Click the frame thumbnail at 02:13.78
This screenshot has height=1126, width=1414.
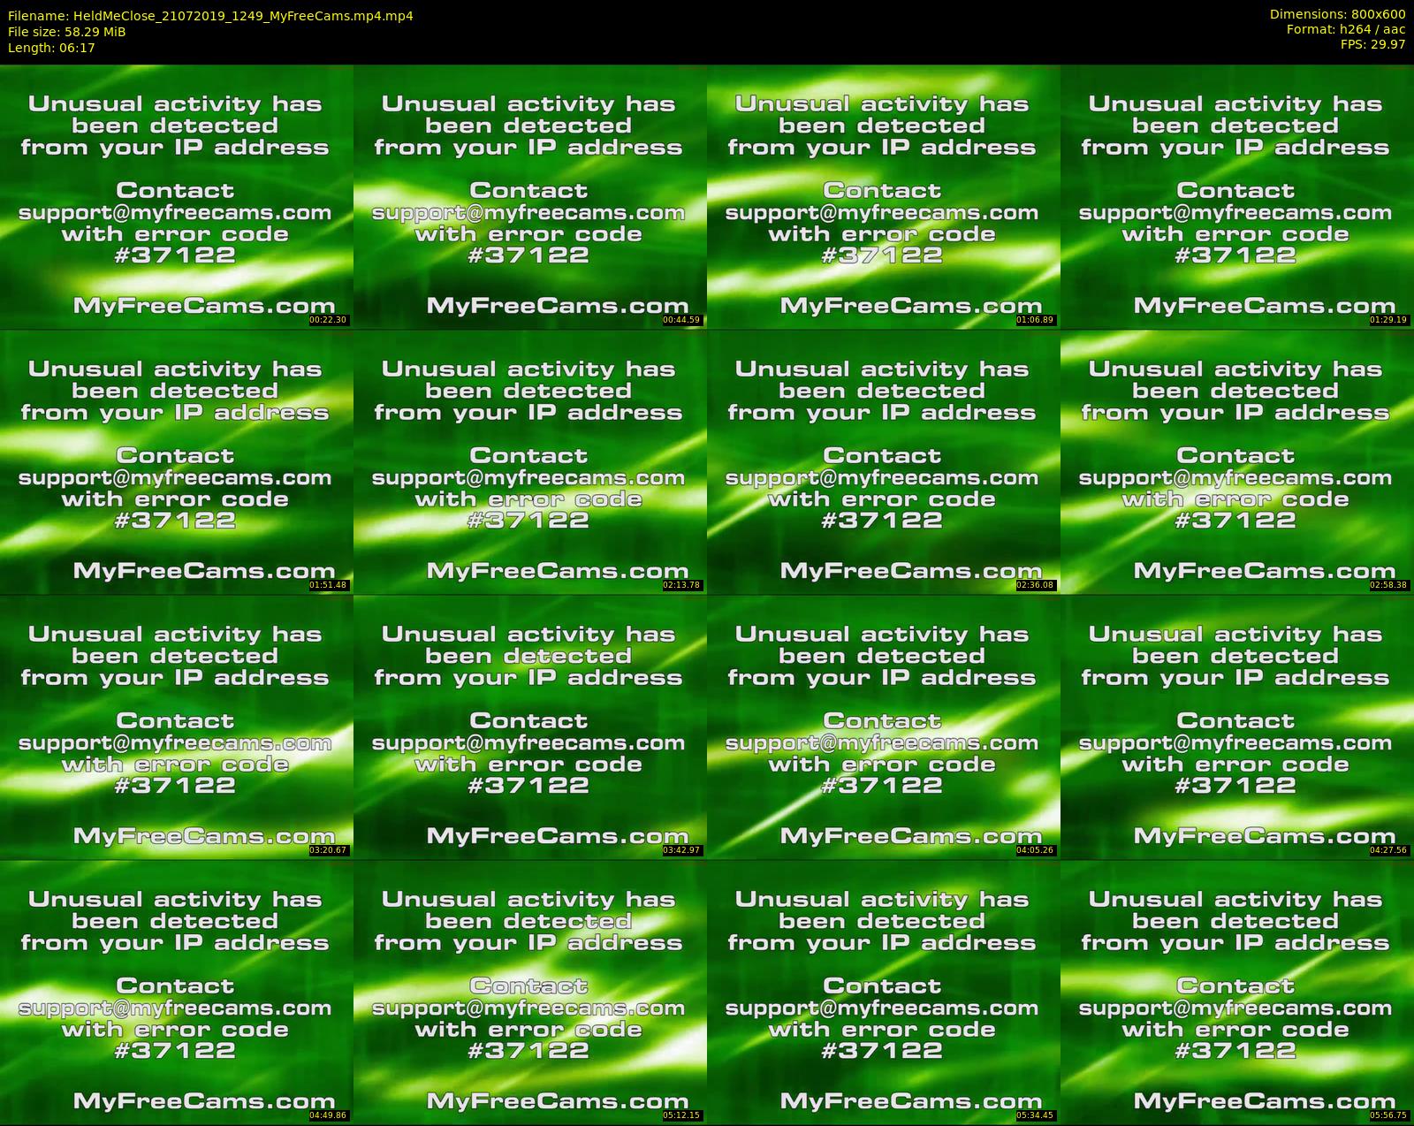click(x=530, y=462)
